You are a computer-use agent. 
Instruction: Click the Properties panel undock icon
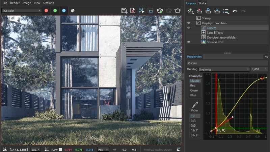point(266,56)
